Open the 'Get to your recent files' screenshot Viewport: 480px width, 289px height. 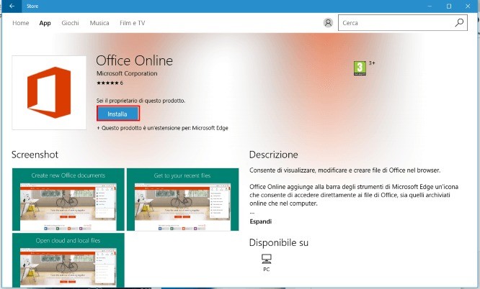tap(182, 199)
